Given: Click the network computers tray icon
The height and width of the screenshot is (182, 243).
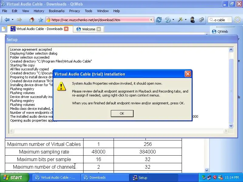Looking at the screenshot, I should 209,177.
